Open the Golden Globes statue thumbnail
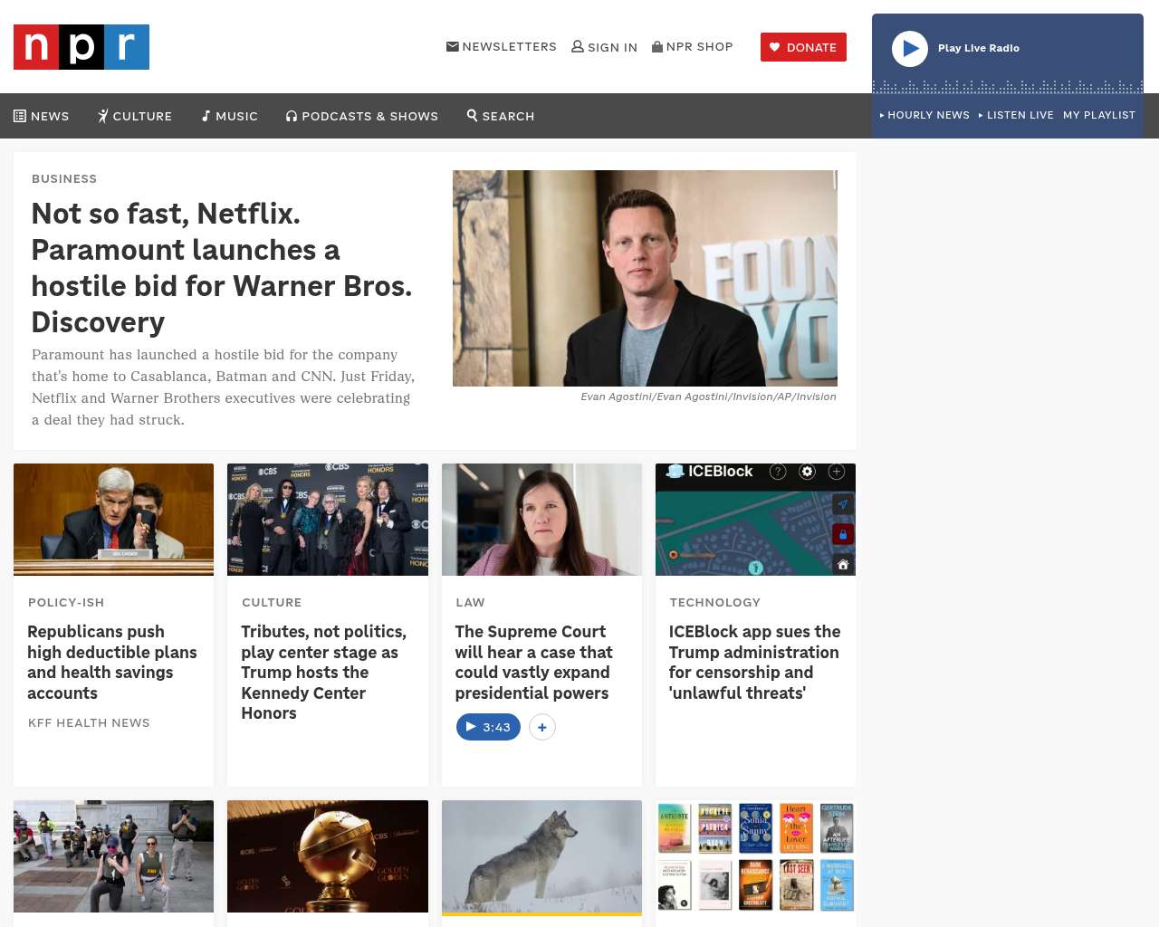The image size is (1159, 927). click(x=328, y=856)
